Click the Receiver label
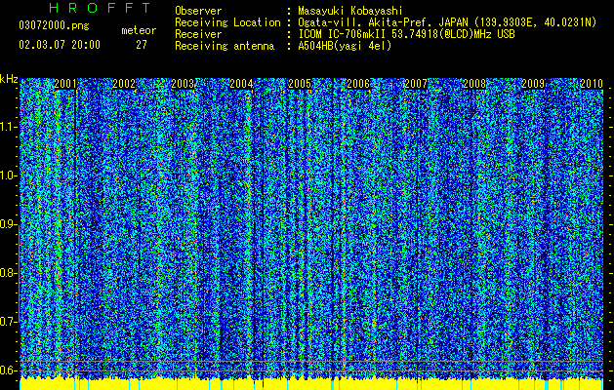Image resolution: width=614 pixels, height=390 pixels. click(198, 34)
